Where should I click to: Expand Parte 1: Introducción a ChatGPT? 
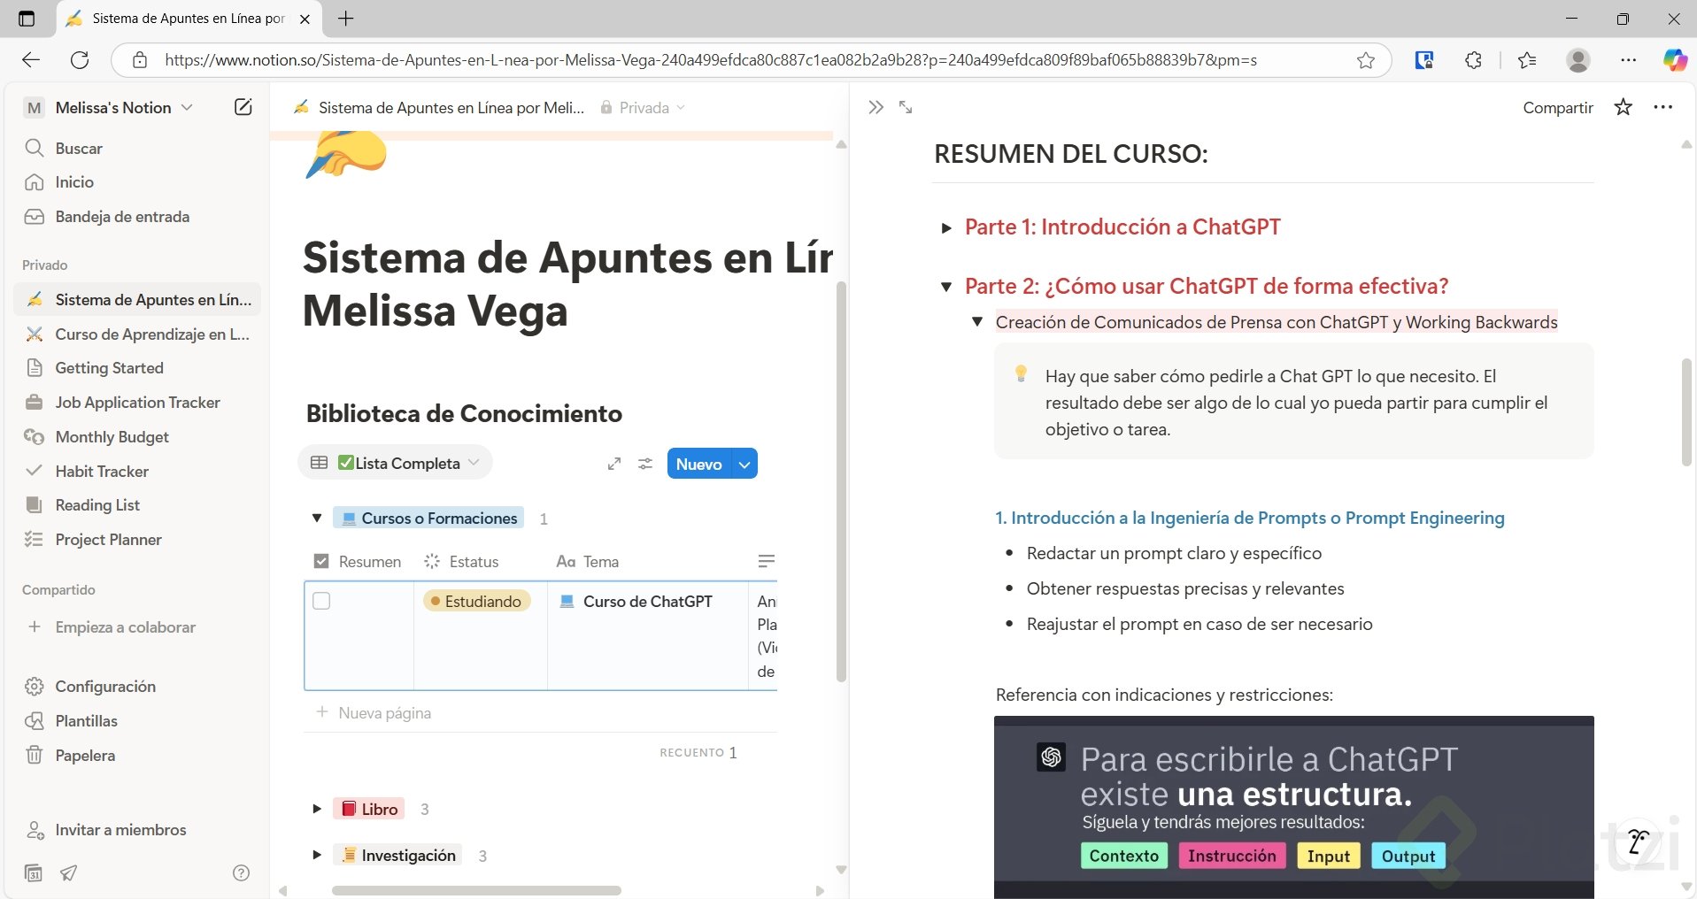(946, 228)
